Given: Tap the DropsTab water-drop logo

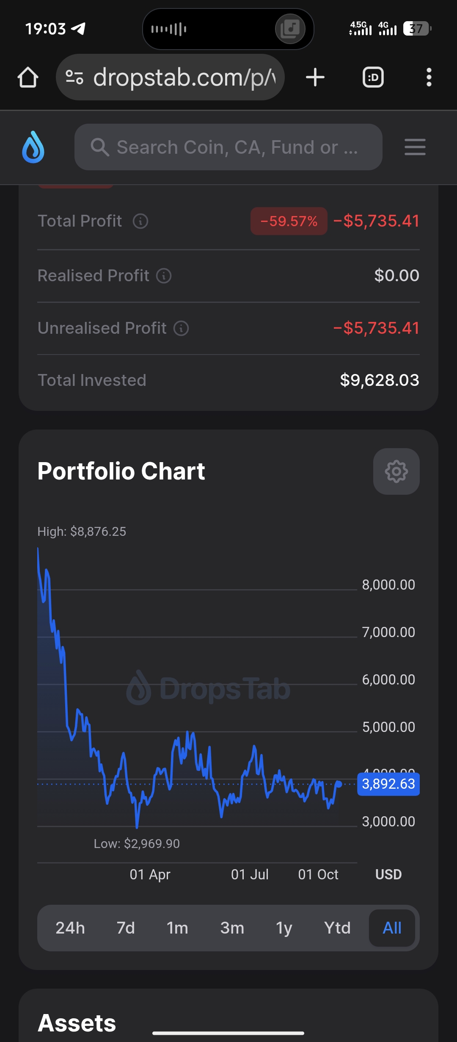Looking at the screenshot, I should pos(33,147).
